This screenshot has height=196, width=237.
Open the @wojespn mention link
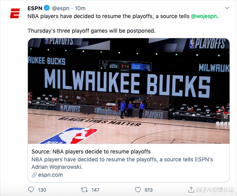(x=204, y=17)
